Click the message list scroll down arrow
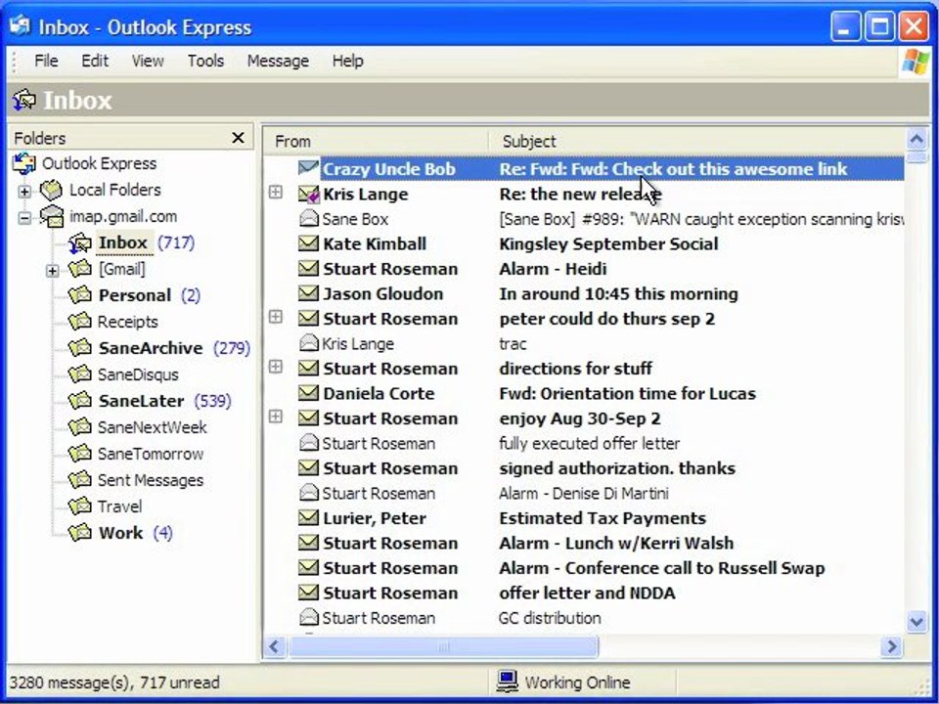This screenshot has width=939, height=704. tap(917, 622)
